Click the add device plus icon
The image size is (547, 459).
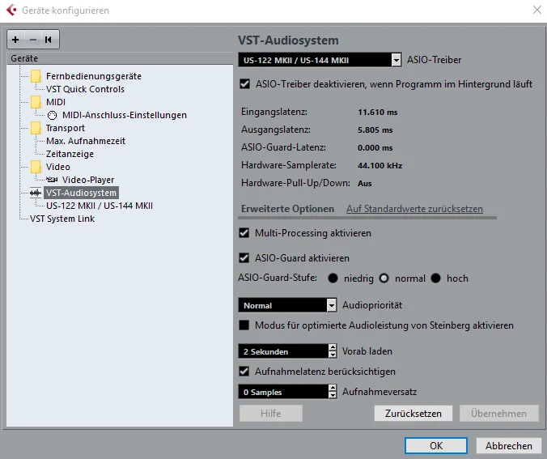(15, 39)
